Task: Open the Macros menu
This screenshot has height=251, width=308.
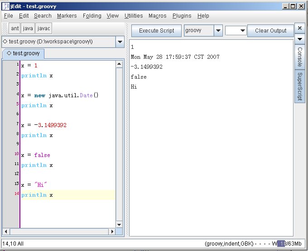Action: tap(157, 16)
